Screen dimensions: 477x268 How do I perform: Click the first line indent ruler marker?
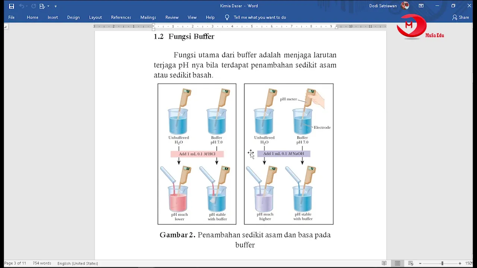[153, 25]
